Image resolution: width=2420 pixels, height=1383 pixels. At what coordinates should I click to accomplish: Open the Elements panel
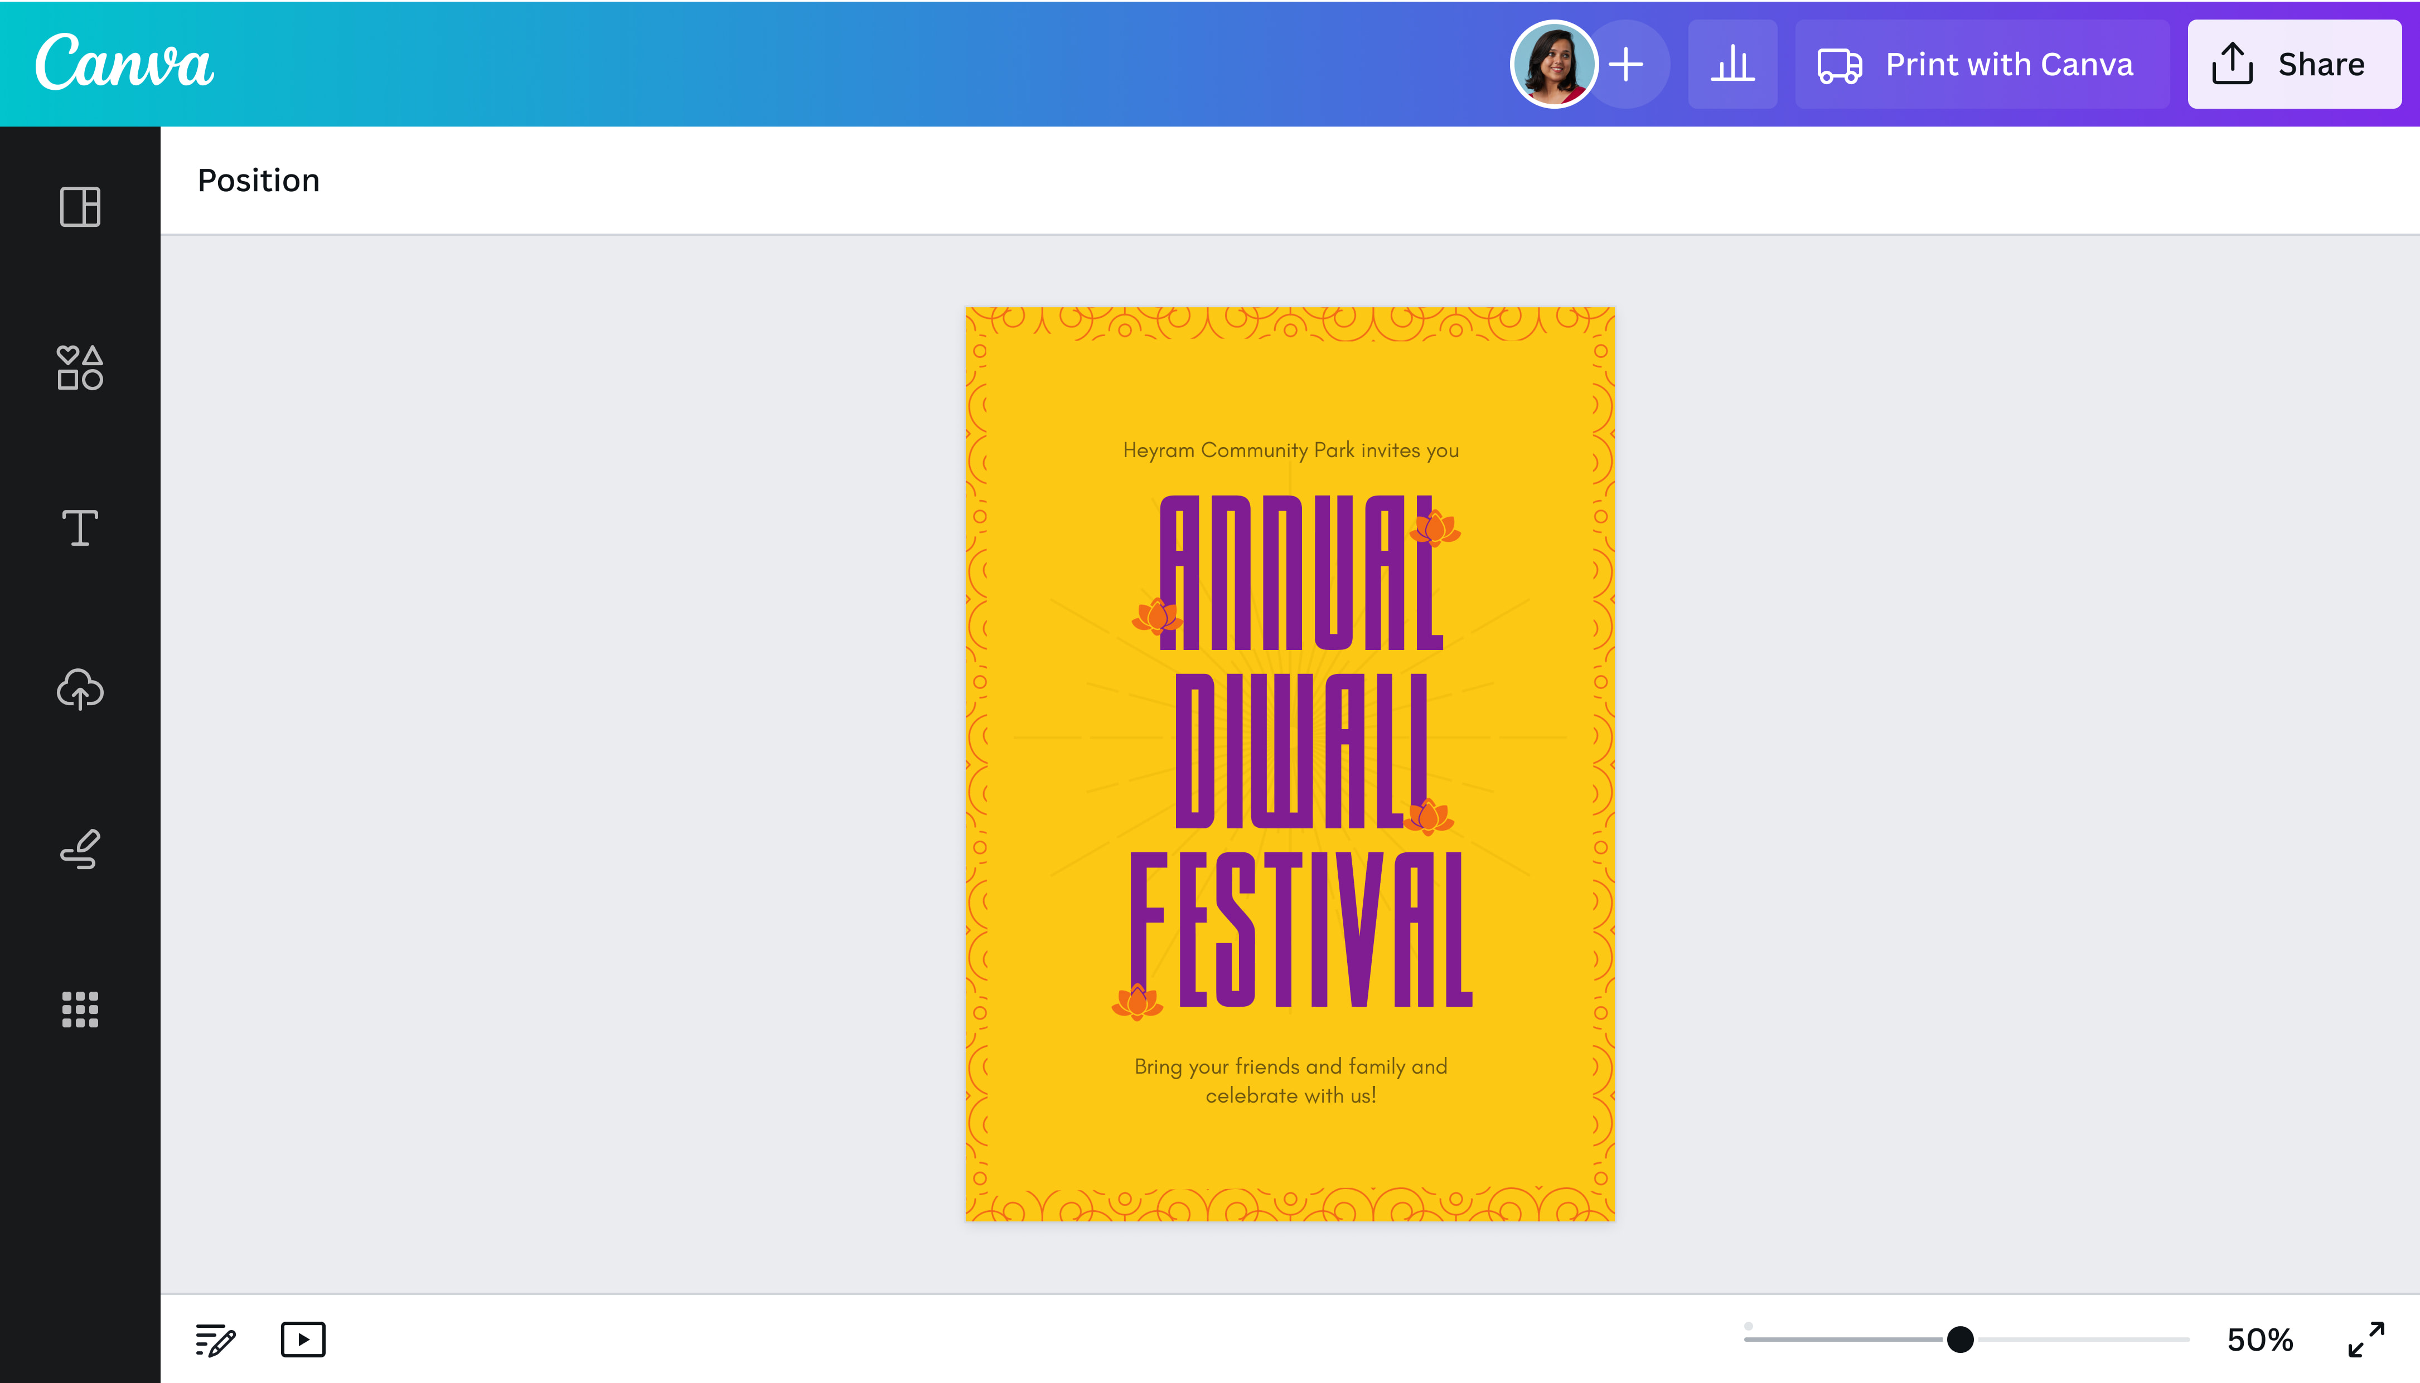80,370
